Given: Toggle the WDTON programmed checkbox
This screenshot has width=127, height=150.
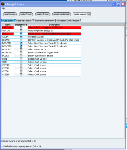Looking at the screenshot, I should 21,31.
